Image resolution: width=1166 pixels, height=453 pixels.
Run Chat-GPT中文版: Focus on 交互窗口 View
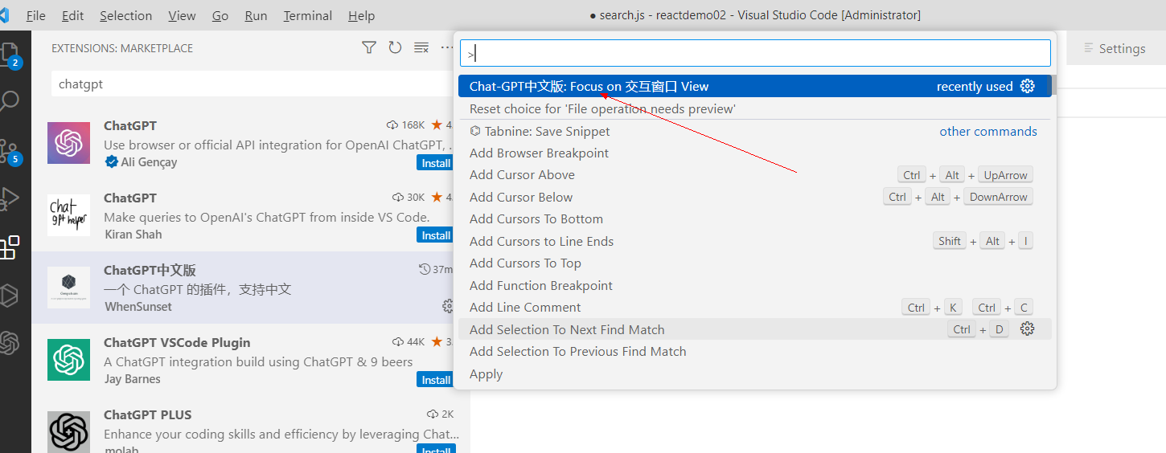click(x=755, y=86)
